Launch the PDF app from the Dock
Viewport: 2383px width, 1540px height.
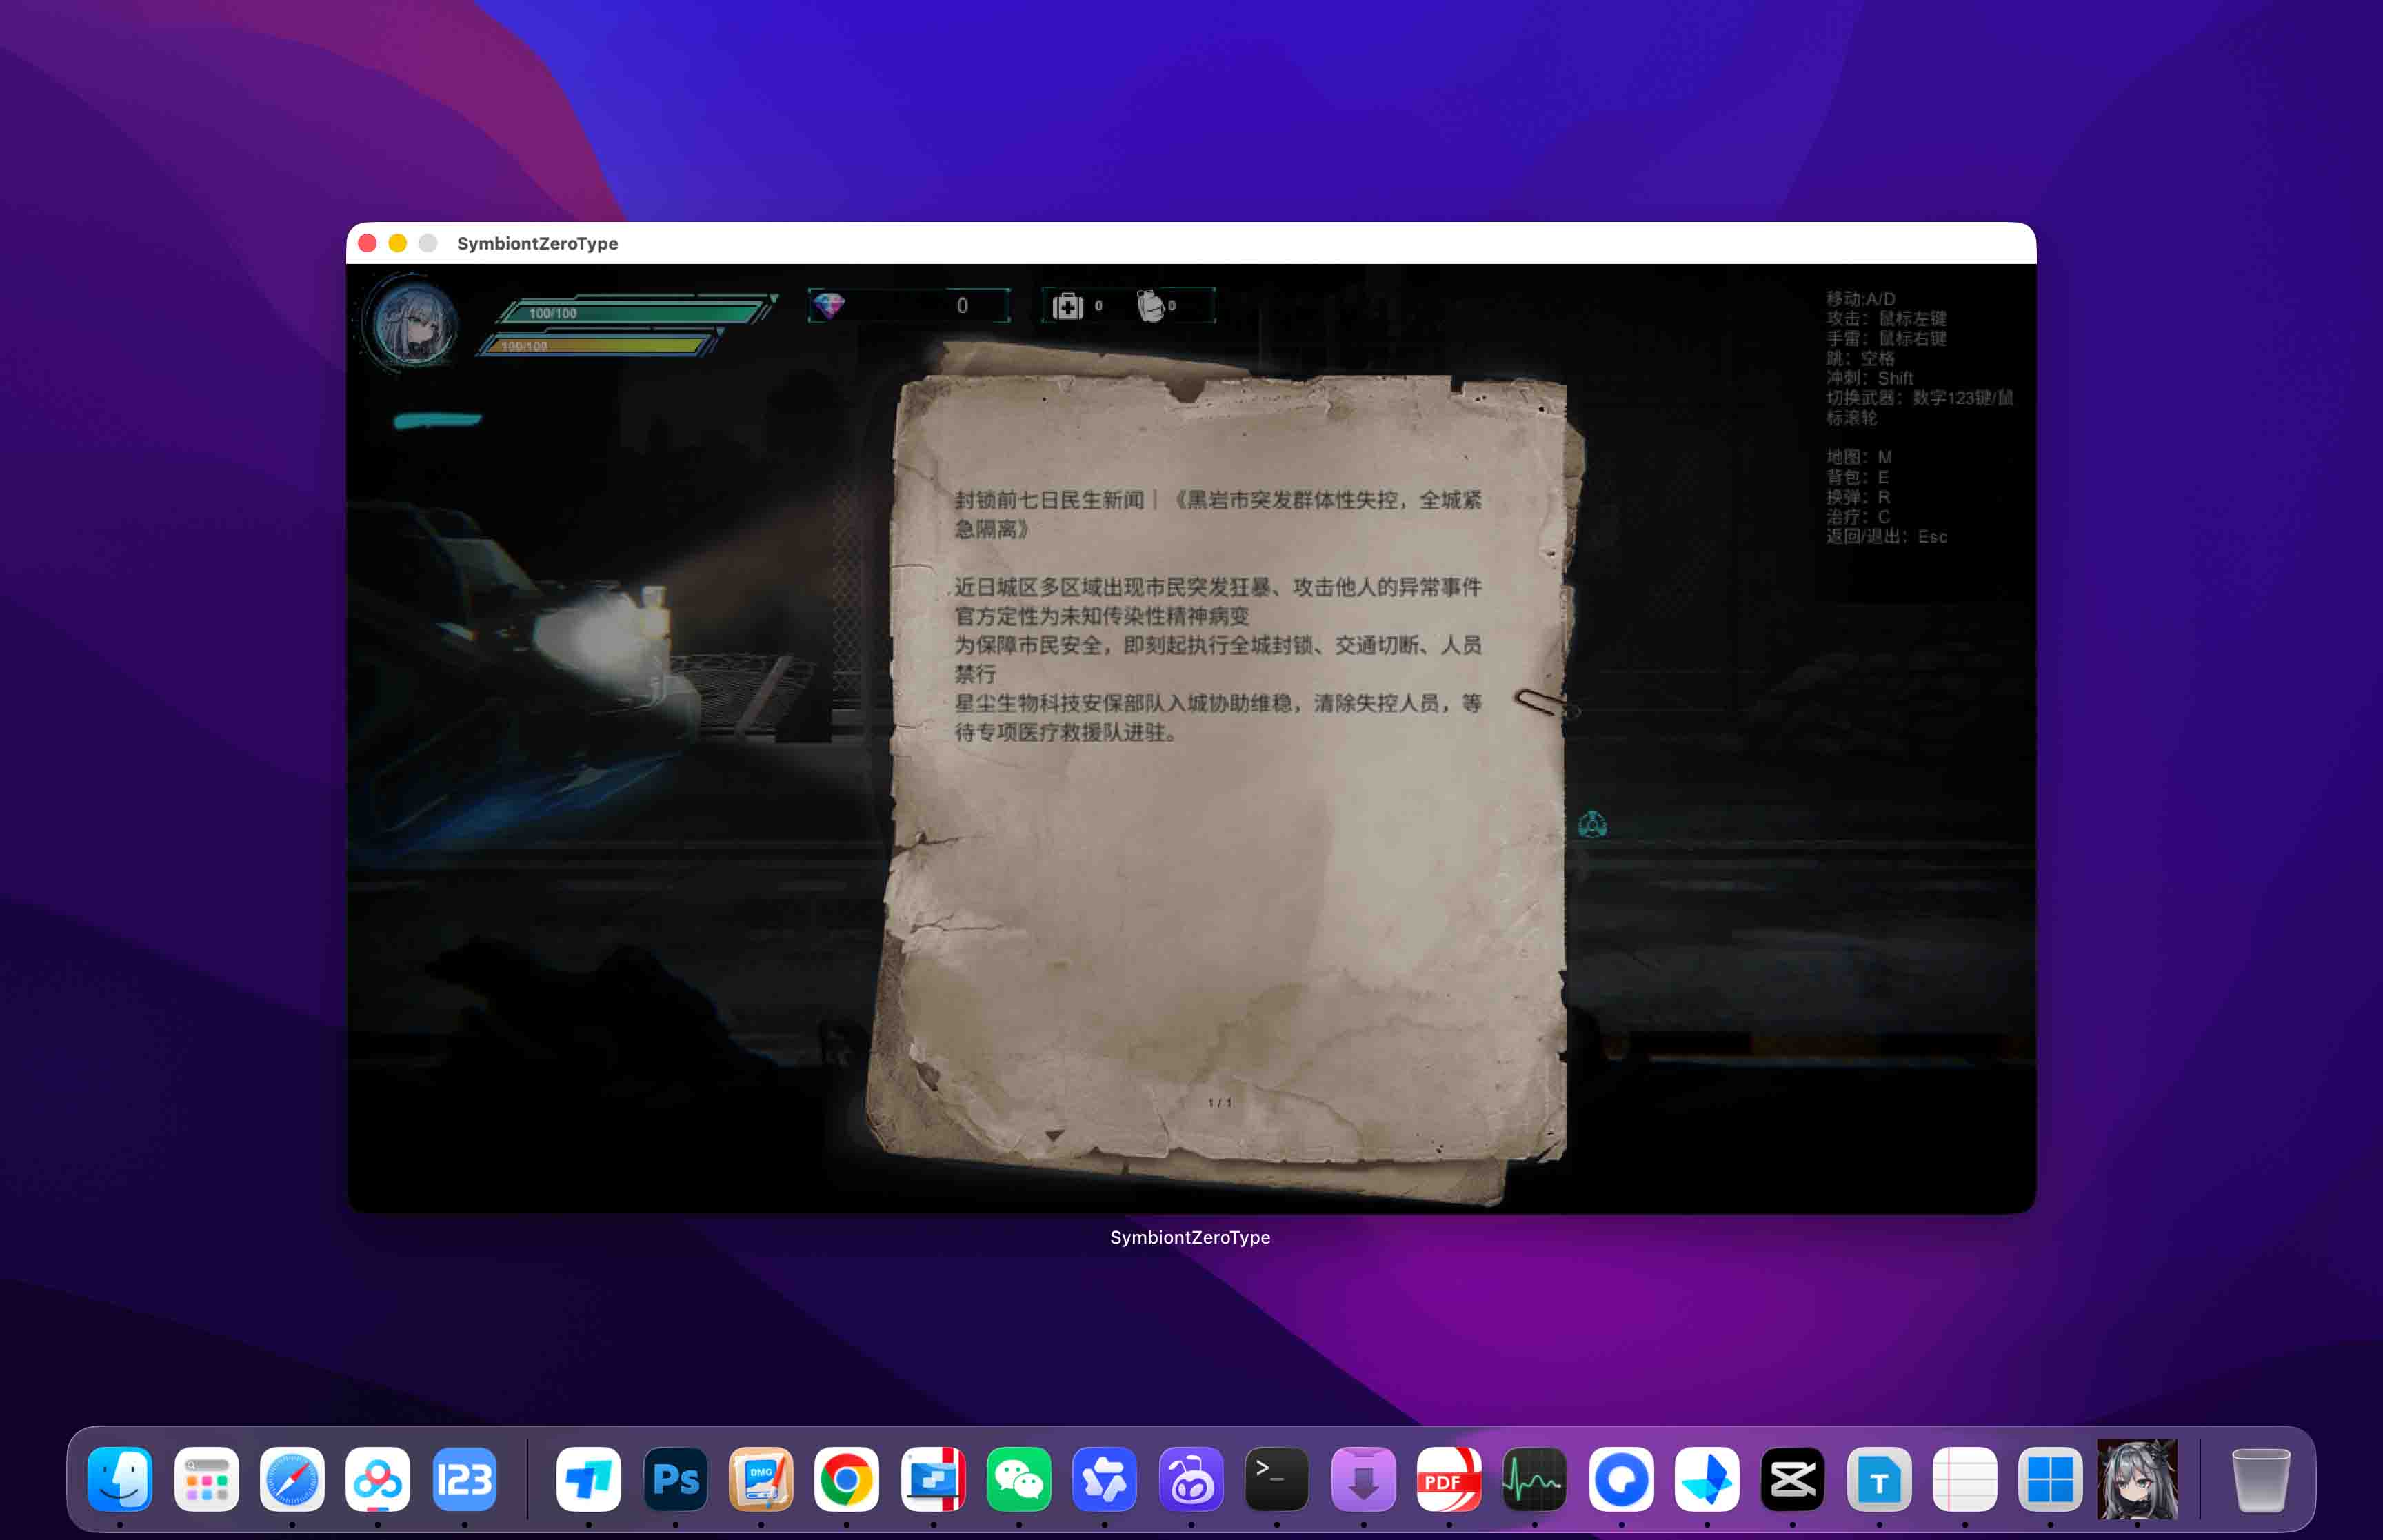[x=1449, y=1479]
